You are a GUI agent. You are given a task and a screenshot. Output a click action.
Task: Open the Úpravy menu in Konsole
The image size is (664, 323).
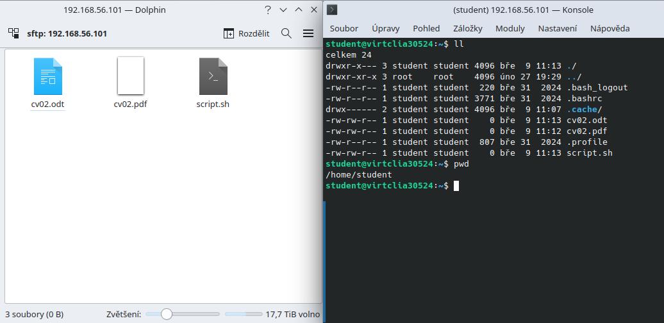point(385,28)
